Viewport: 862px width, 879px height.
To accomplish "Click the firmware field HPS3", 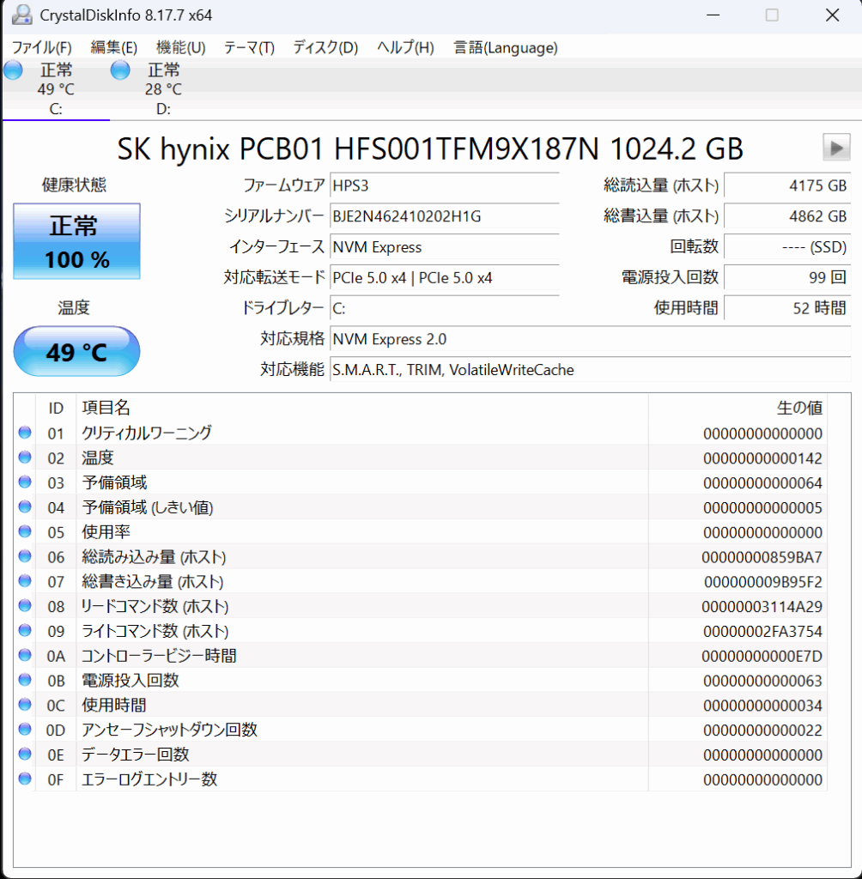I will click(444, 185).
